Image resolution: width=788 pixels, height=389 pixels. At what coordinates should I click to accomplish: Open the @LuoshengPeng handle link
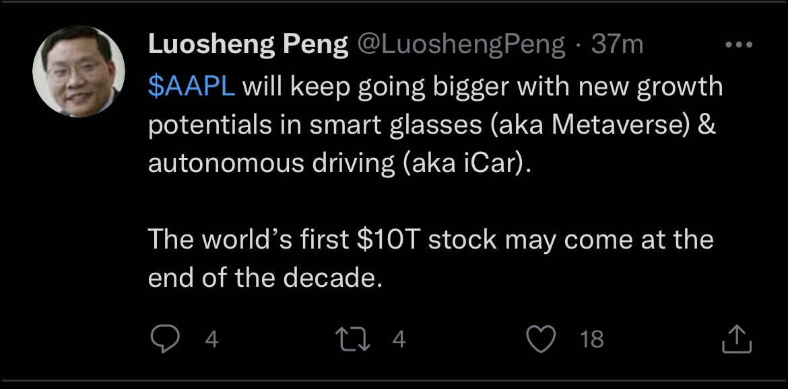(x=460, y=45)
